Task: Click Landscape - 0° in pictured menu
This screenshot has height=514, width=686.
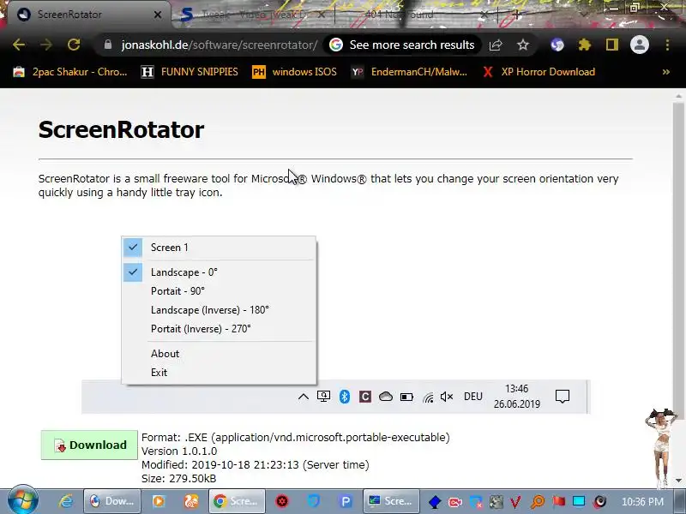Action: [219, 272]
